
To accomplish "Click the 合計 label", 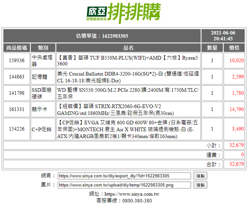I will (213, 164).
